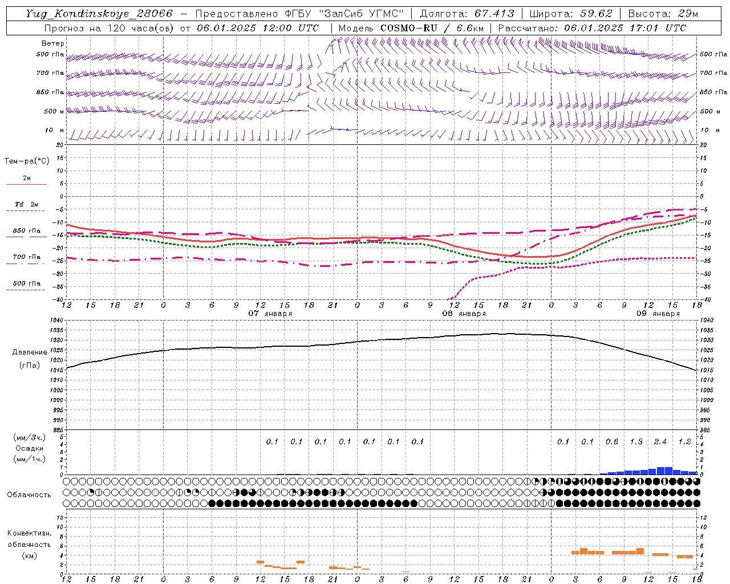Click the Рассчитано: 06.01.2025 17:01 UTC text
This screenshot has height=584, width=730.
[592, 27]
